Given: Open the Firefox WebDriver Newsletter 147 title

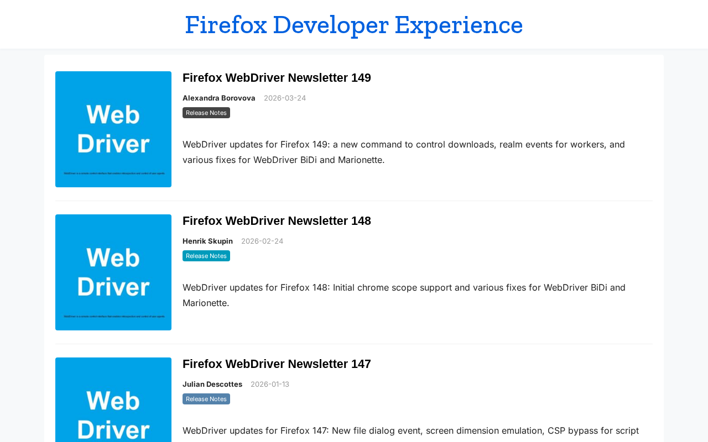Looking at the screenshot, I should (277, 364).
